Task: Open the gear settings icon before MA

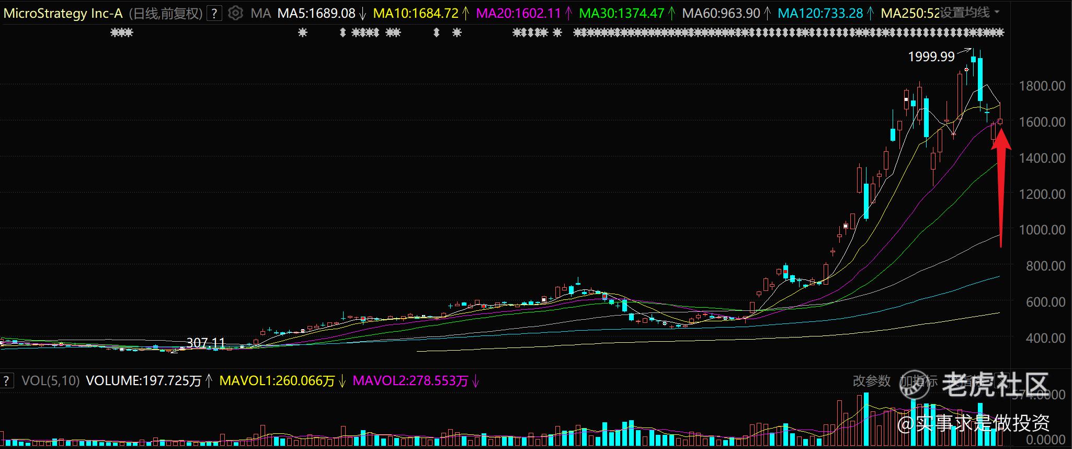Action: [x=236, y=13]
